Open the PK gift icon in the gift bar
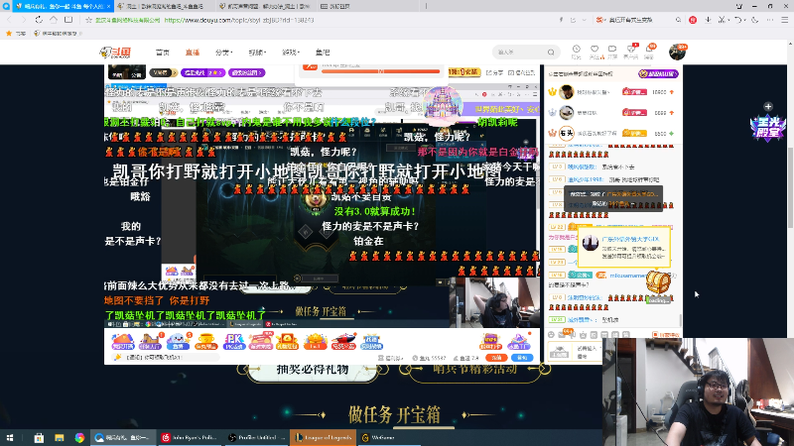The width and height of the screenshot is (794, 446). 234,342
